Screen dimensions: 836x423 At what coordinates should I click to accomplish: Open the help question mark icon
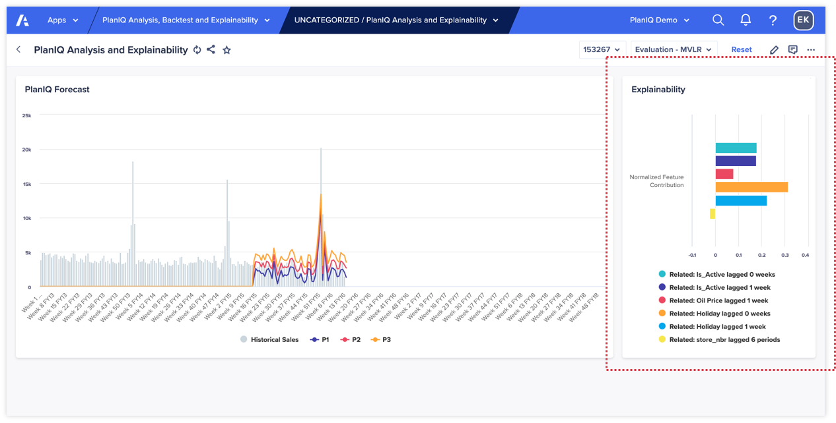point(773,20)
